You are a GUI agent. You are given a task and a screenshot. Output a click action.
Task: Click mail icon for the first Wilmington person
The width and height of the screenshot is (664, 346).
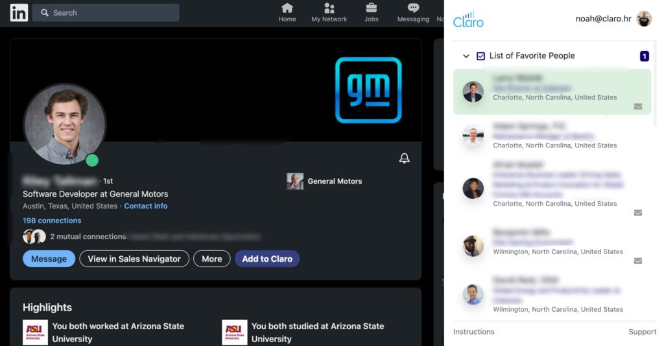[638, 261]
